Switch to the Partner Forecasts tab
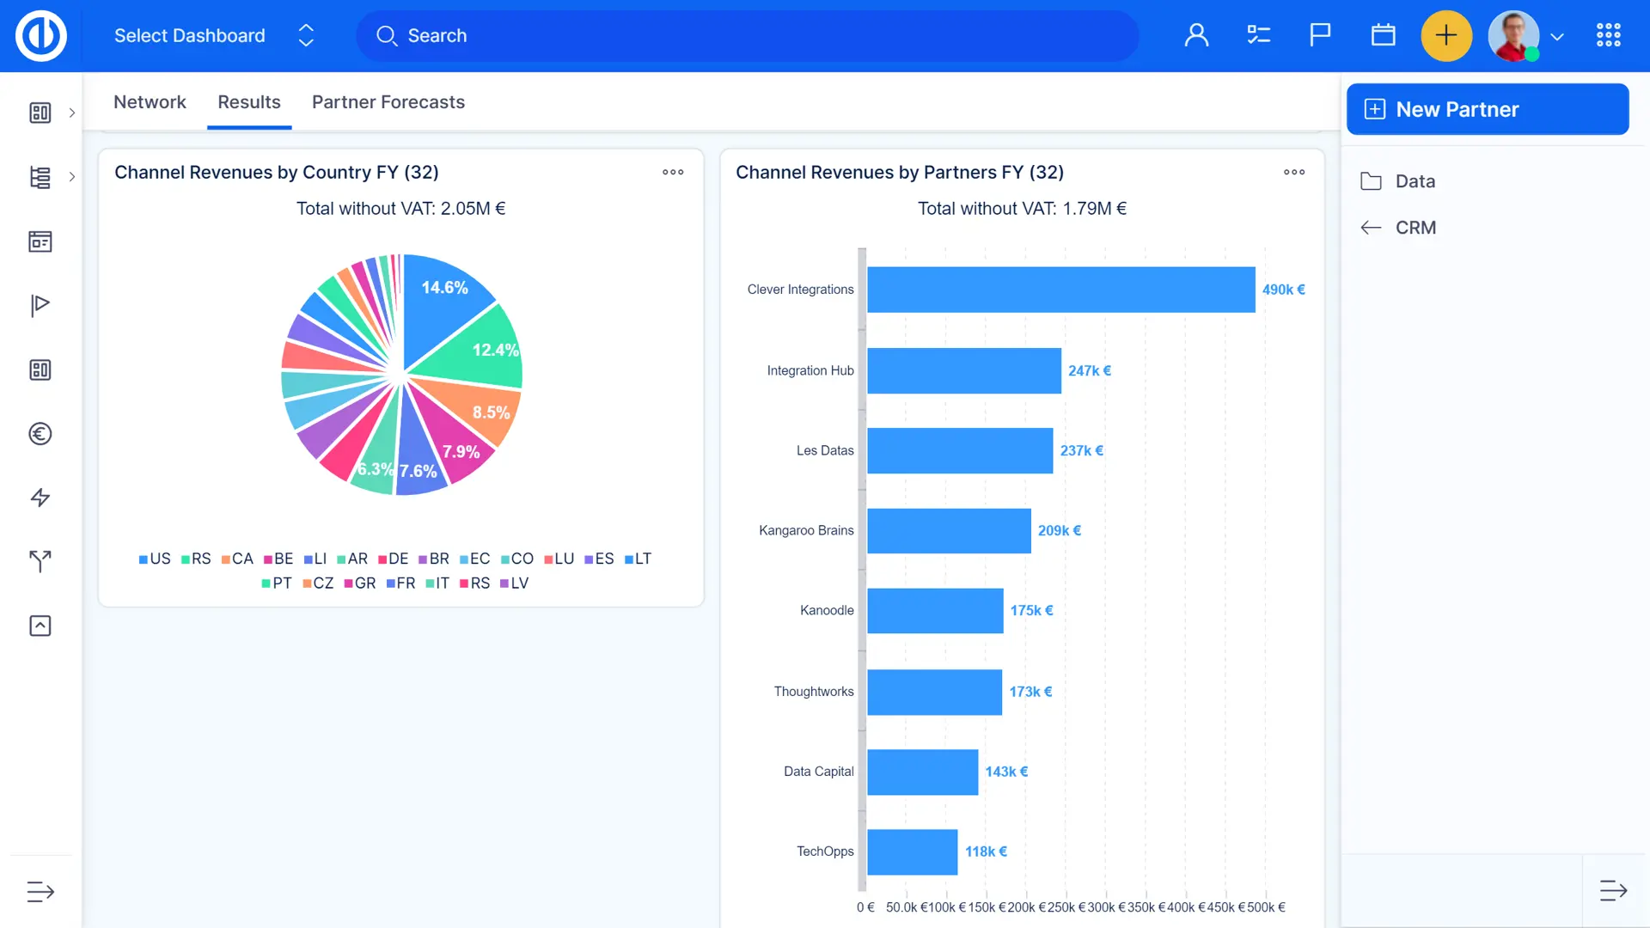 pyautogui.click(x=388, y=102)
